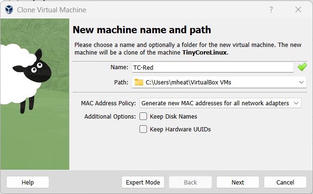This screenshot has height=194, width=313.
Task: Switch to Expert Mode
Action: [143, 182]
